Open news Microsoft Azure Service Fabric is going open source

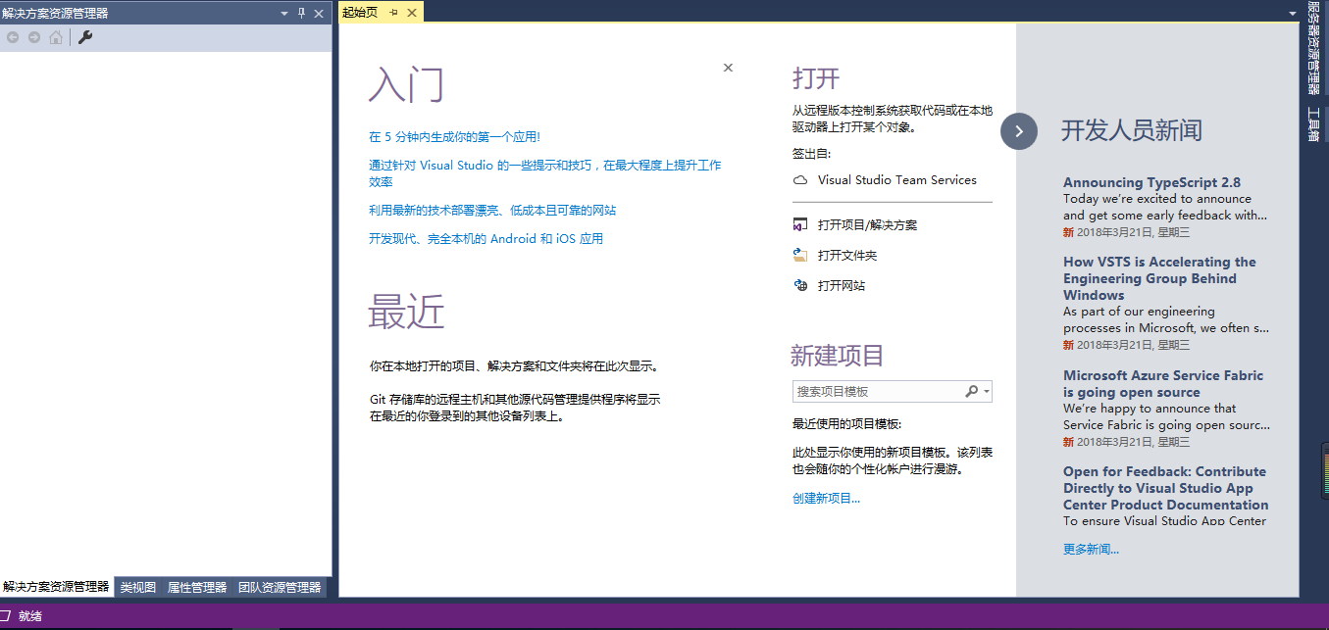[1163, 384]
